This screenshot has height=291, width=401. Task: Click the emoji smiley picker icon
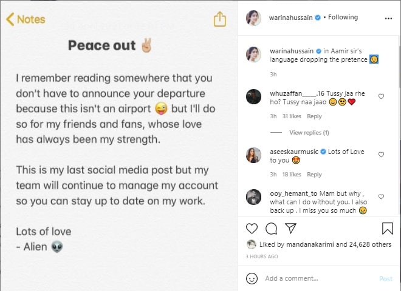(252, 278)
